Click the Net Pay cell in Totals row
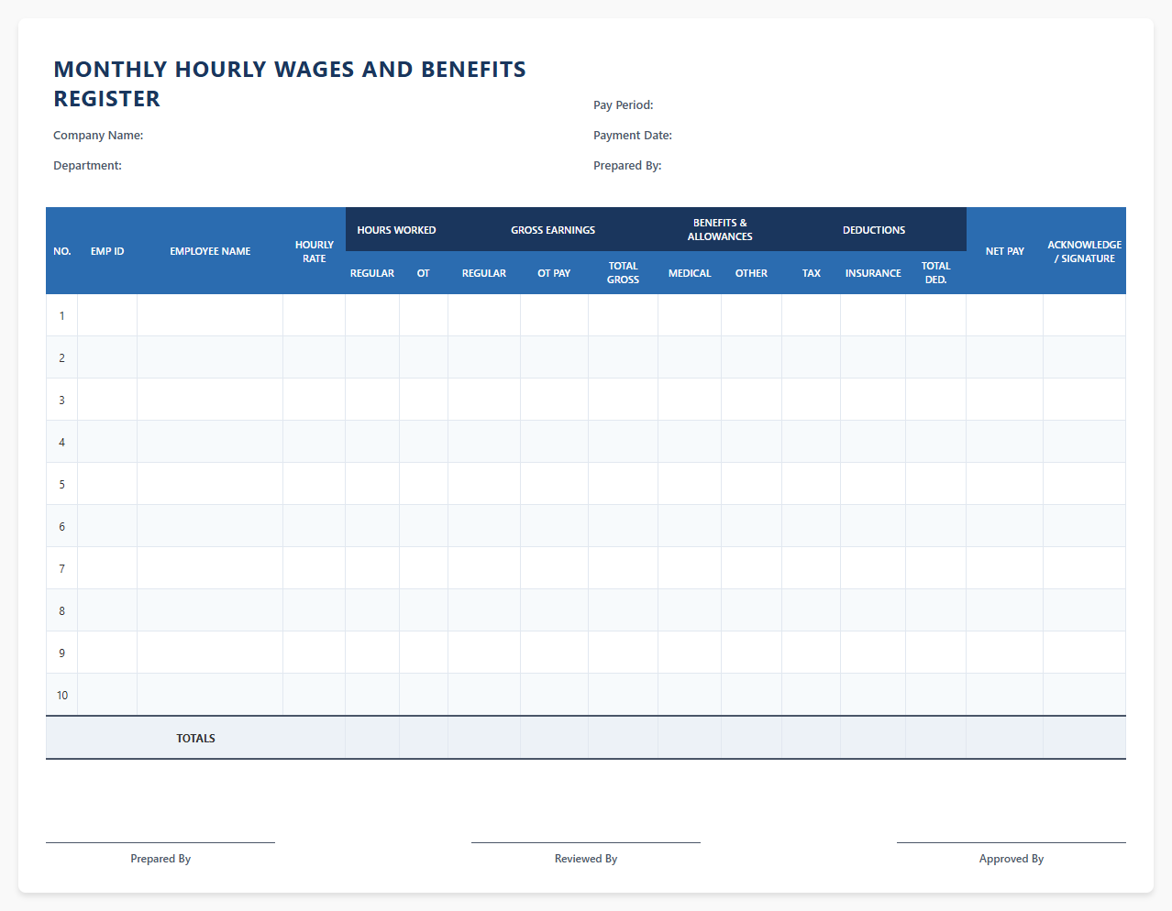 tap(1005, 738)
